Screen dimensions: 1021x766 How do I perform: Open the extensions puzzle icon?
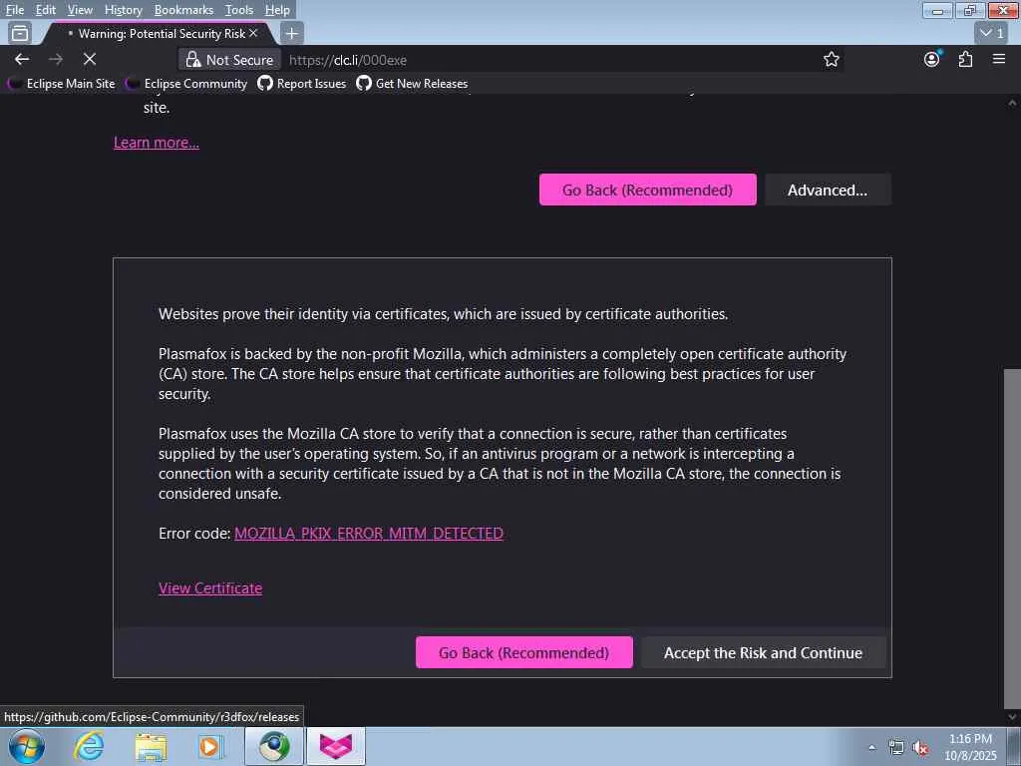pyautogui.click(x=965, y=59)
